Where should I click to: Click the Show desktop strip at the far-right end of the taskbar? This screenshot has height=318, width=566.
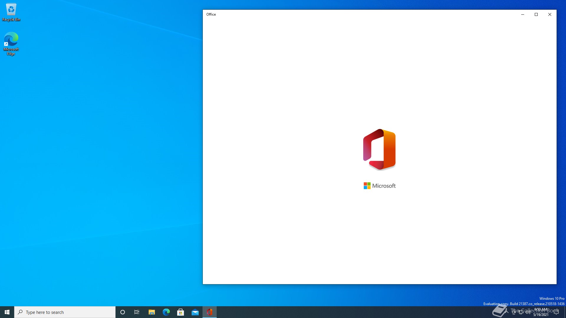coord(565,312)
